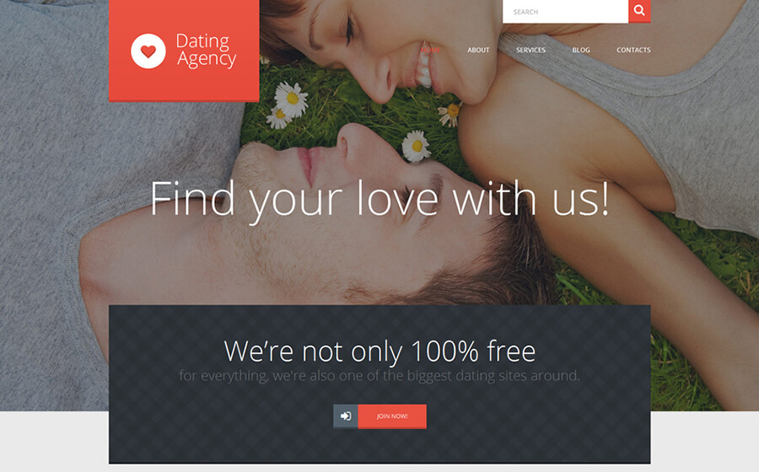Open the About menu item
The image size is (759, 472).
pos(478,50)
